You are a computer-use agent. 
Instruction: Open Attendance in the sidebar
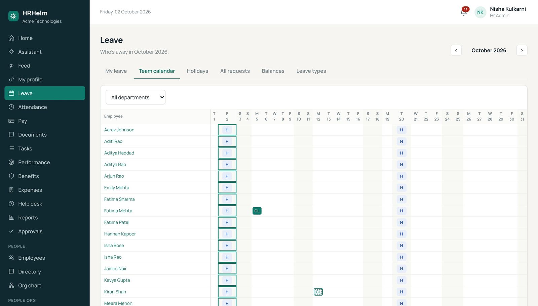click(45, 107)
